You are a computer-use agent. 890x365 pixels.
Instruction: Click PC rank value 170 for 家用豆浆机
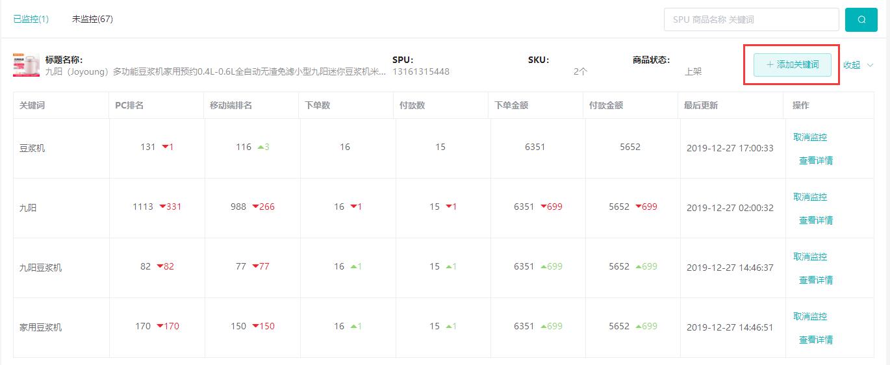143,326
